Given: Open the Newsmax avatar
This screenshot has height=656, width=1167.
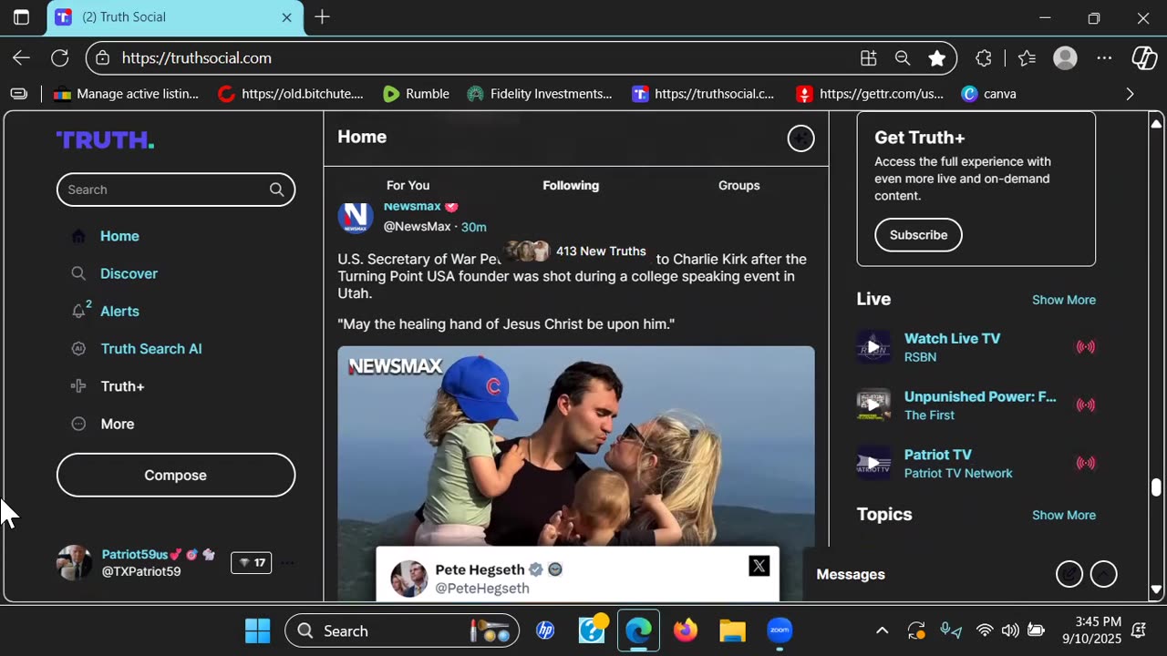Looking at the screenshot, I should pyautogui.click(x=356, y=217).
